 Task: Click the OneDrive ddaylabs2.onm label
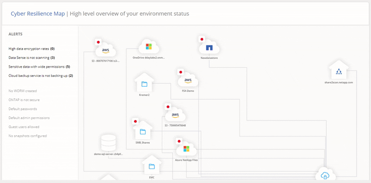point(149,57)
